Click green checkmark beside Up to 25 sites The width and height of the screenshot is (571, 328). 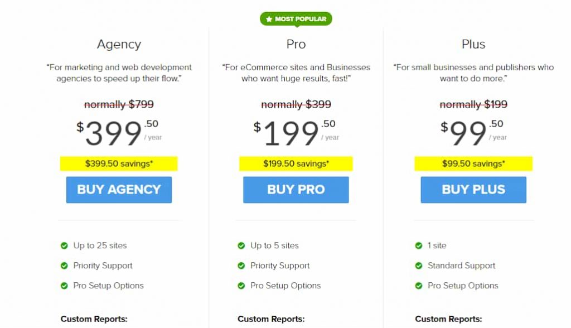click(x=64, y=245)
